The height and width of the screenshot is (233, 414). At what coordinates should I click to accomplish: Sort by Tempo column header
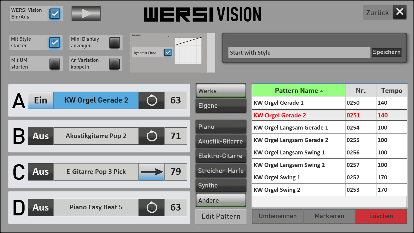[392, 90]
